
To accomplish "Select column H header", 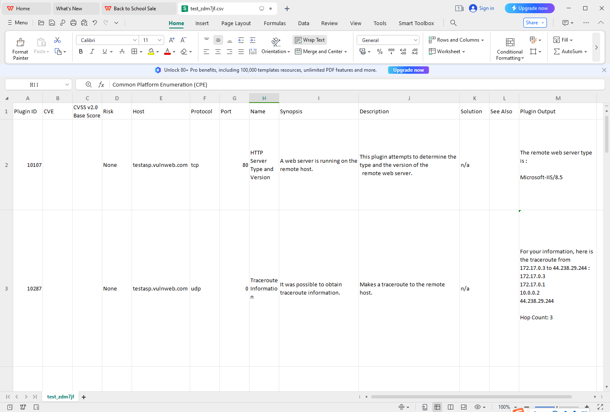I will 264,98.
